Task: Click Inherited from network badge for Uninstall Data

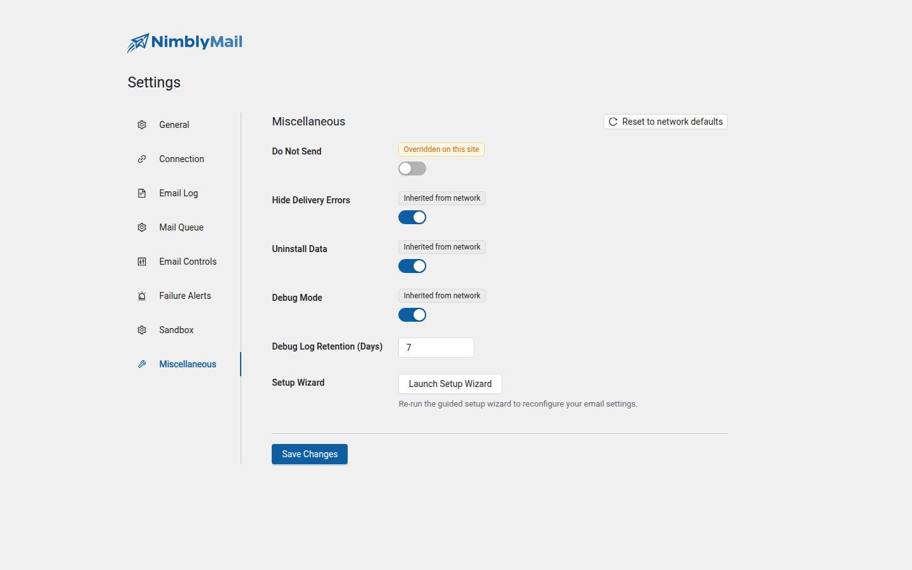Action: 442,247
